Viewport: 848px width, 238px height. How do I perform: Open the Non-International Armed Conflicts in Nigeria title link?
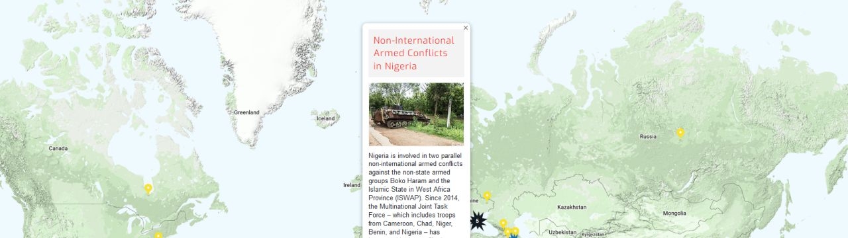click(414, 54)
